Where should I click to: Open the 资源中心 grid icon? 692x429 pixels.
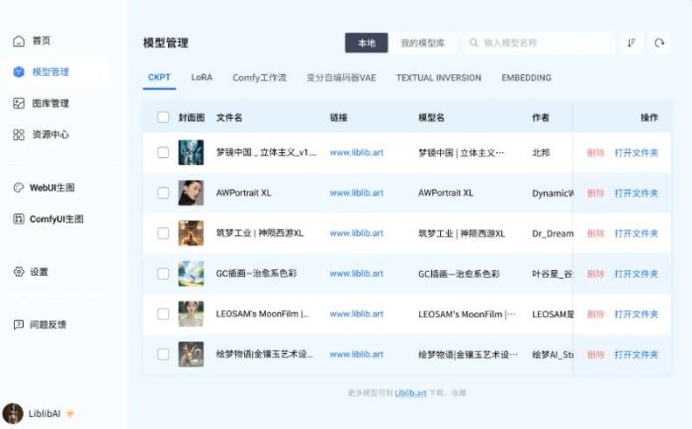coord(19,134)
